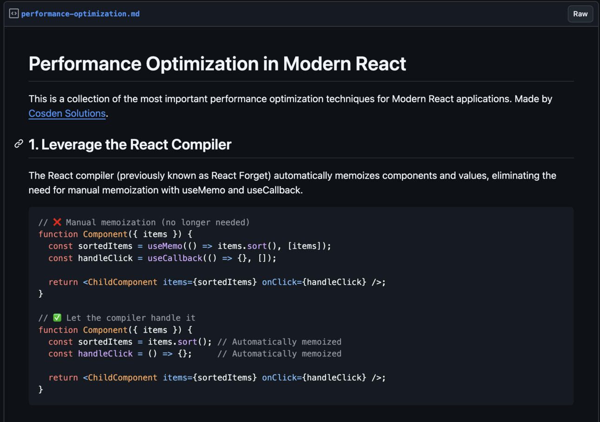Open the Cosden Solutions link
The height and width of the screenshot is (422, 600).
(x=66, y=113)
